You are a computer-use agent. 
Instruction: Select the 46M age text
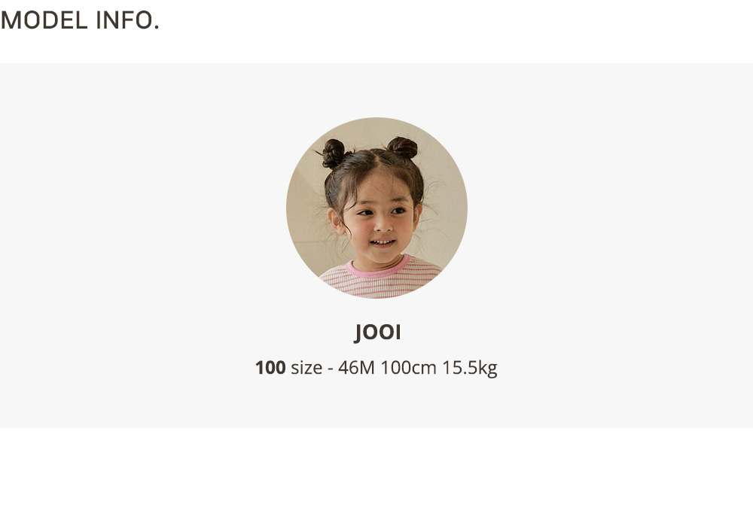pos(356,368)
